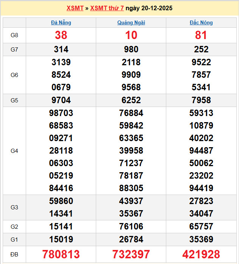Select the G8 result 81 for Đắc Nông
Screen dimensions: 239x264
click(x=201, y=35)
